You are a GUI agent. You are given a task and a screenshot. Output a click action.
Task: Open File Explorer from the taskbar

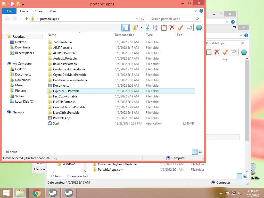tap(20, 193)
